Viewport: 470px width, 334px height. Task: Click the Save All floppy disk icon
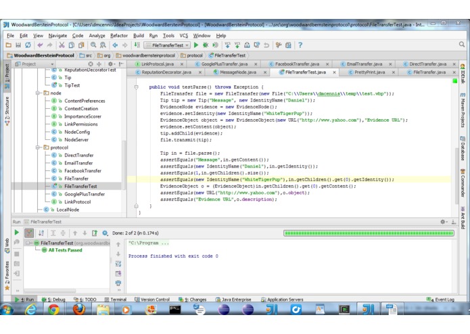(18, 45)
